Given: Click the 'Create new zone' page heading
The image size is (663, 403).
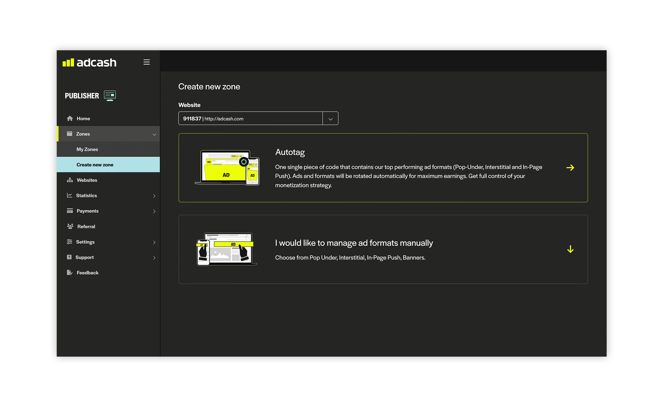Looking at the screenshot, I should click(x=209, y=87).
